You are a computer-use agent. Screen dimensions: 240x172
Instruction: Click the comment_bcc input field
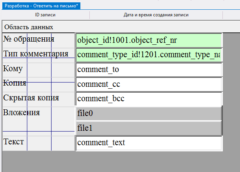coord(149,99)
